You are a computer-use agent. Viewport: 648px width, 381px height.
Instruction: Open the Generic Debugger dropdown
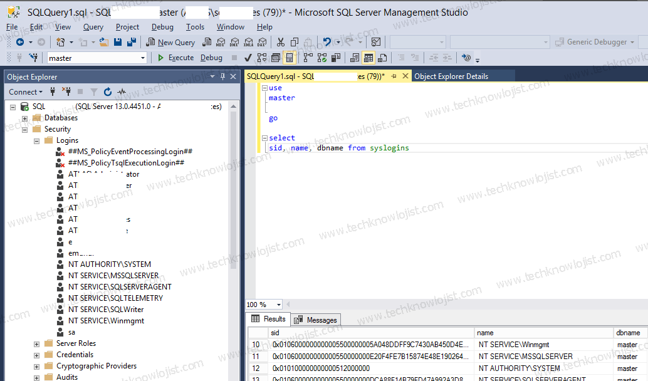point(632,42)
